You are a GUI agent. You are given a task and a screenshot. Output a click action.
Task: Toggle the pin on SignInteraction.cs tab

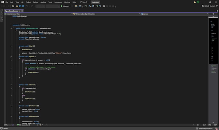pyautogui.click(x=20, y=11)
